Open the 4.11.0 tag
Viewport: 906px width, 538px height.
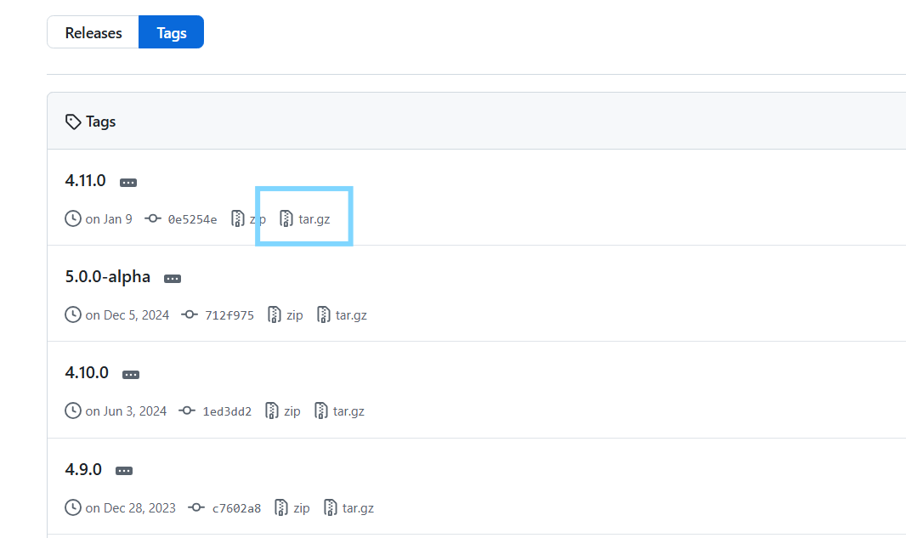click(x=86, y=180)
